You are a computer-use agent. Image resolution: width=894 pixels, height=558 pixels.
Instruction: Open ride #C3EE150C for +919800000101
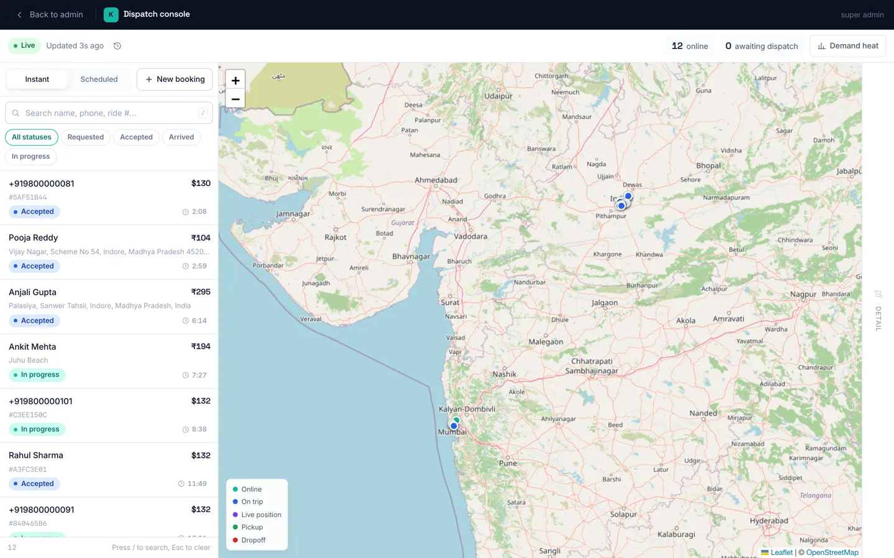tap(109, 415)
